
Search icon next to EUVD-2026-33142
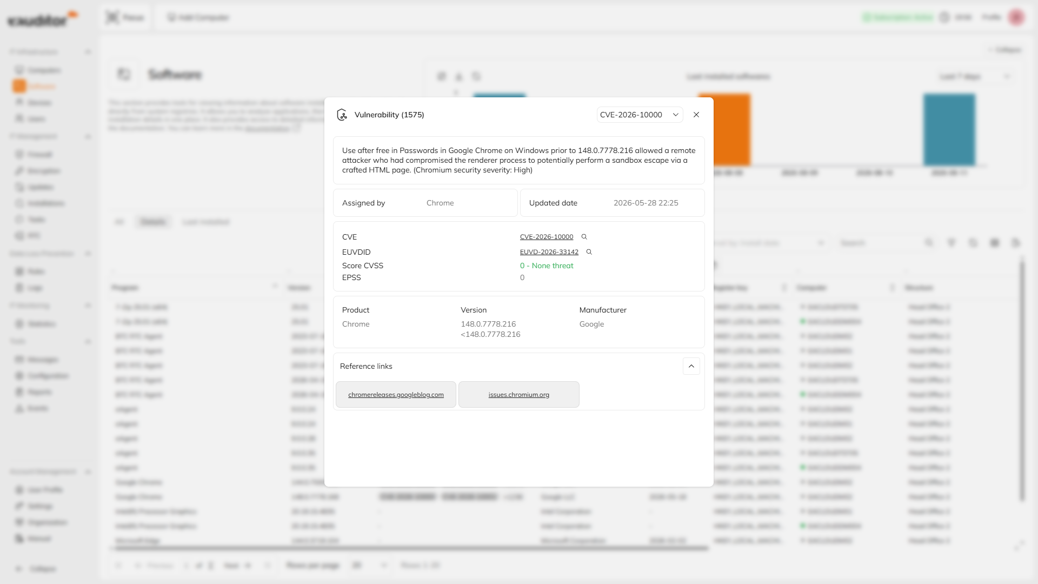click(589, 252)
